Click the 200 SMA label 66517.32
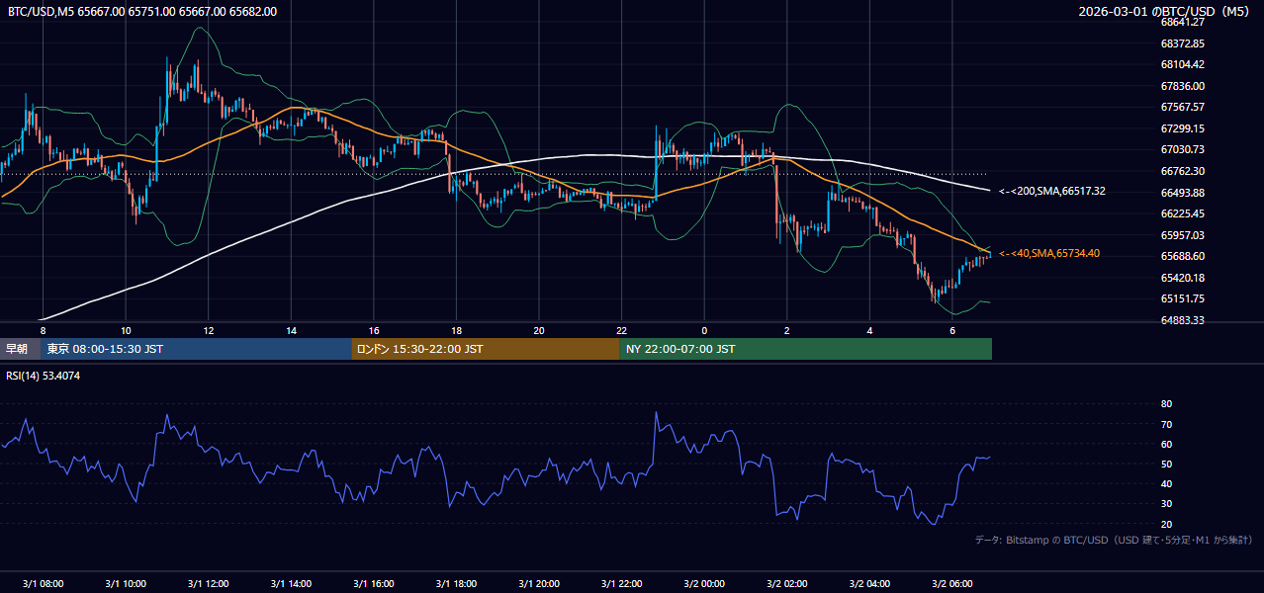This screenshot has height=593, width=1264. tap(1052, 191)
